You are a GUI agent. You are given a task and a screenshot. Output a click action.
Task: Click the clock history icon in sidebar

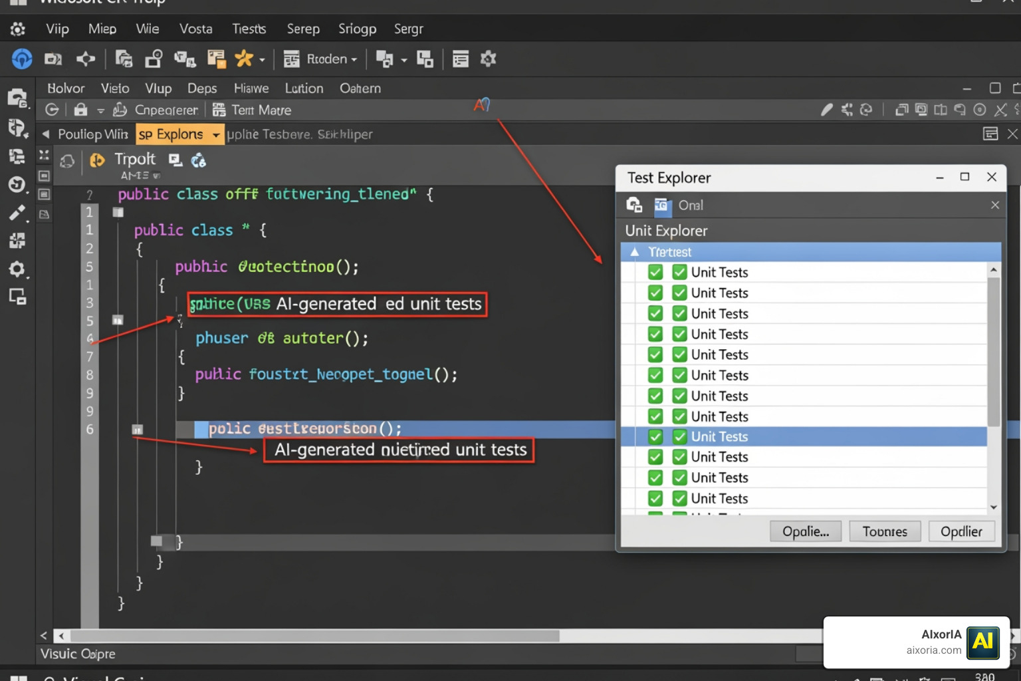click(x=17, y=184)
